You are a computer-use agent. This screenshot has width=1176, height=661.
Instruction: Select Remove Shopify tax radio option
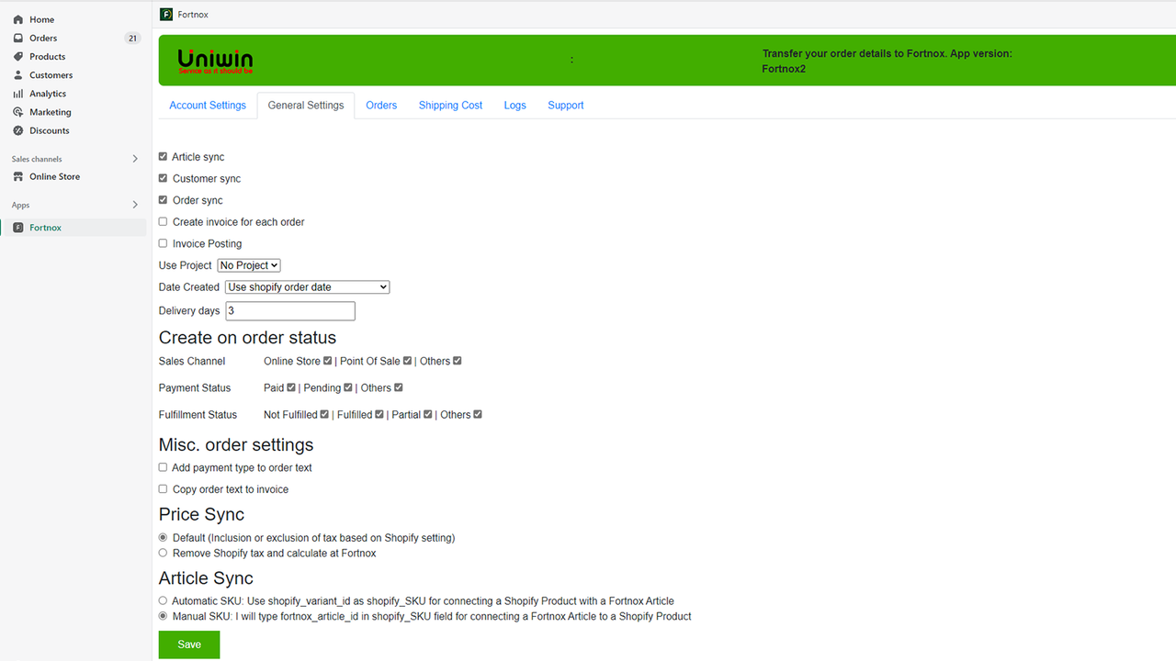[x=163, y=553]
